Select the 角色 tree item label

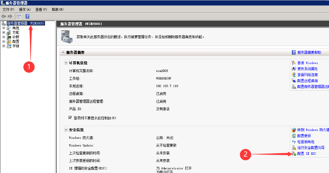[x=16, y=28]
